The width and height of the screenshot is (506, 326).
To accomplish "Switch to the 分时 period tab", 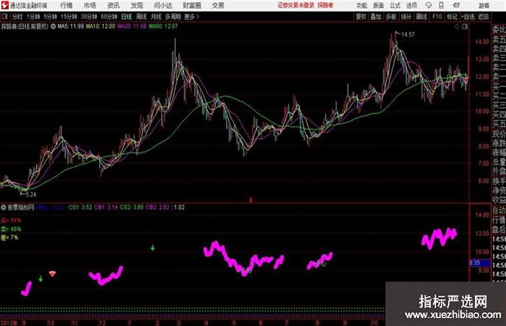I will coord(18,17).
